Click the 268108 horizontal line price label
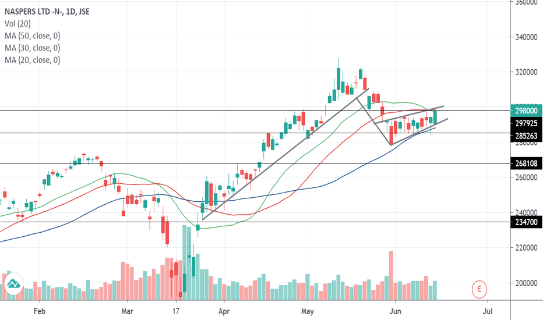543x320 pixels. click(x=526, y=163)
